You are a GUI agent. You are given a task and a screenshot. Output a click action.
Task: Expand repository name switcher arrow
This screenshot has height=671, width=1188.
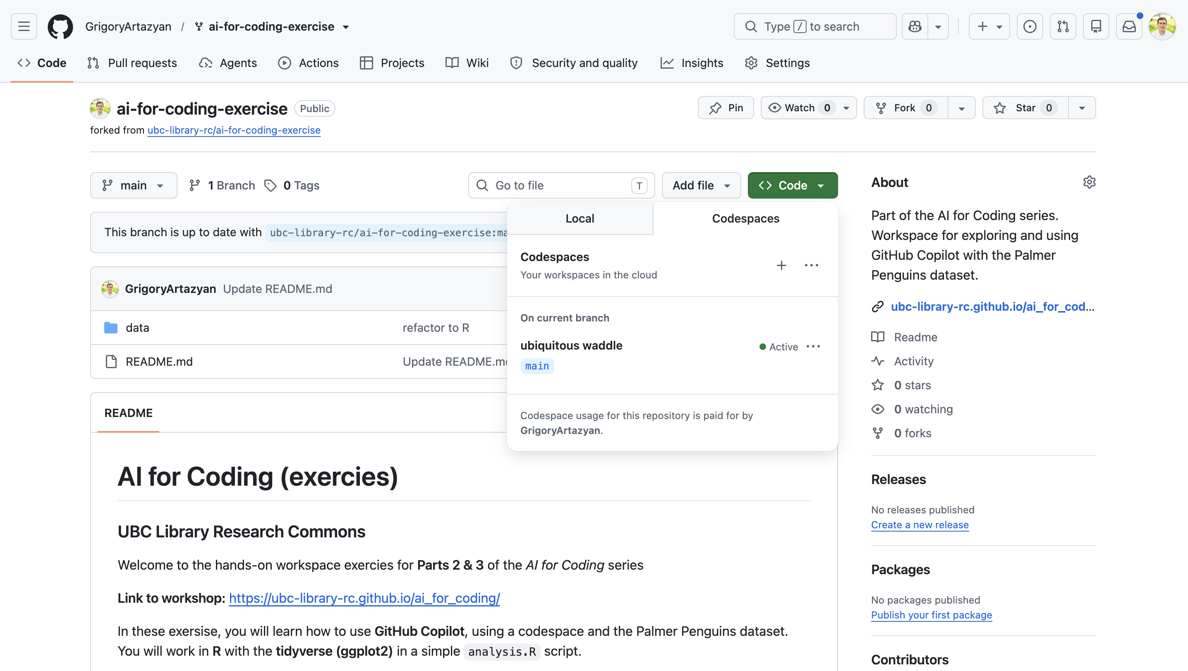tap(346, 27)
